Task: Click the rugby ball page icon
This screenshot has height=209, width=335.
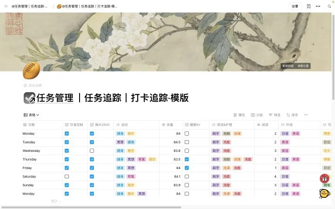Action: coord(32,71)
